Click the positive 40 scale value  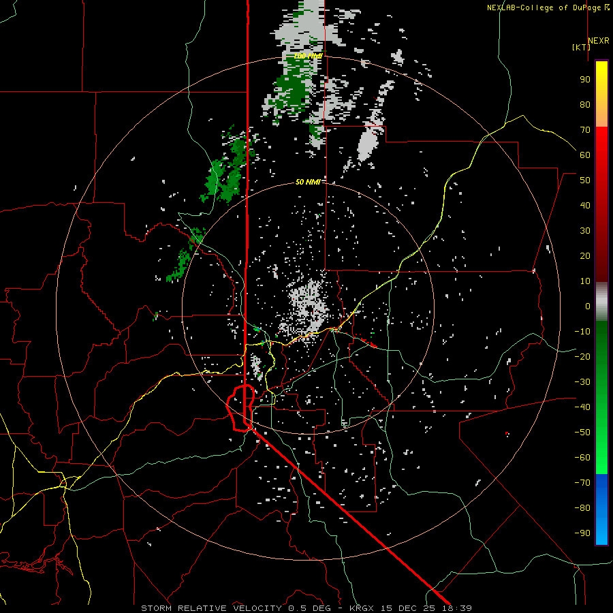[585, 205]
